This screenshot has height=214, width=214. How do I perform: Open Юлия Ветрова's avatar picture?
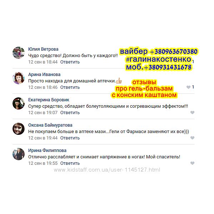[19, 53]
